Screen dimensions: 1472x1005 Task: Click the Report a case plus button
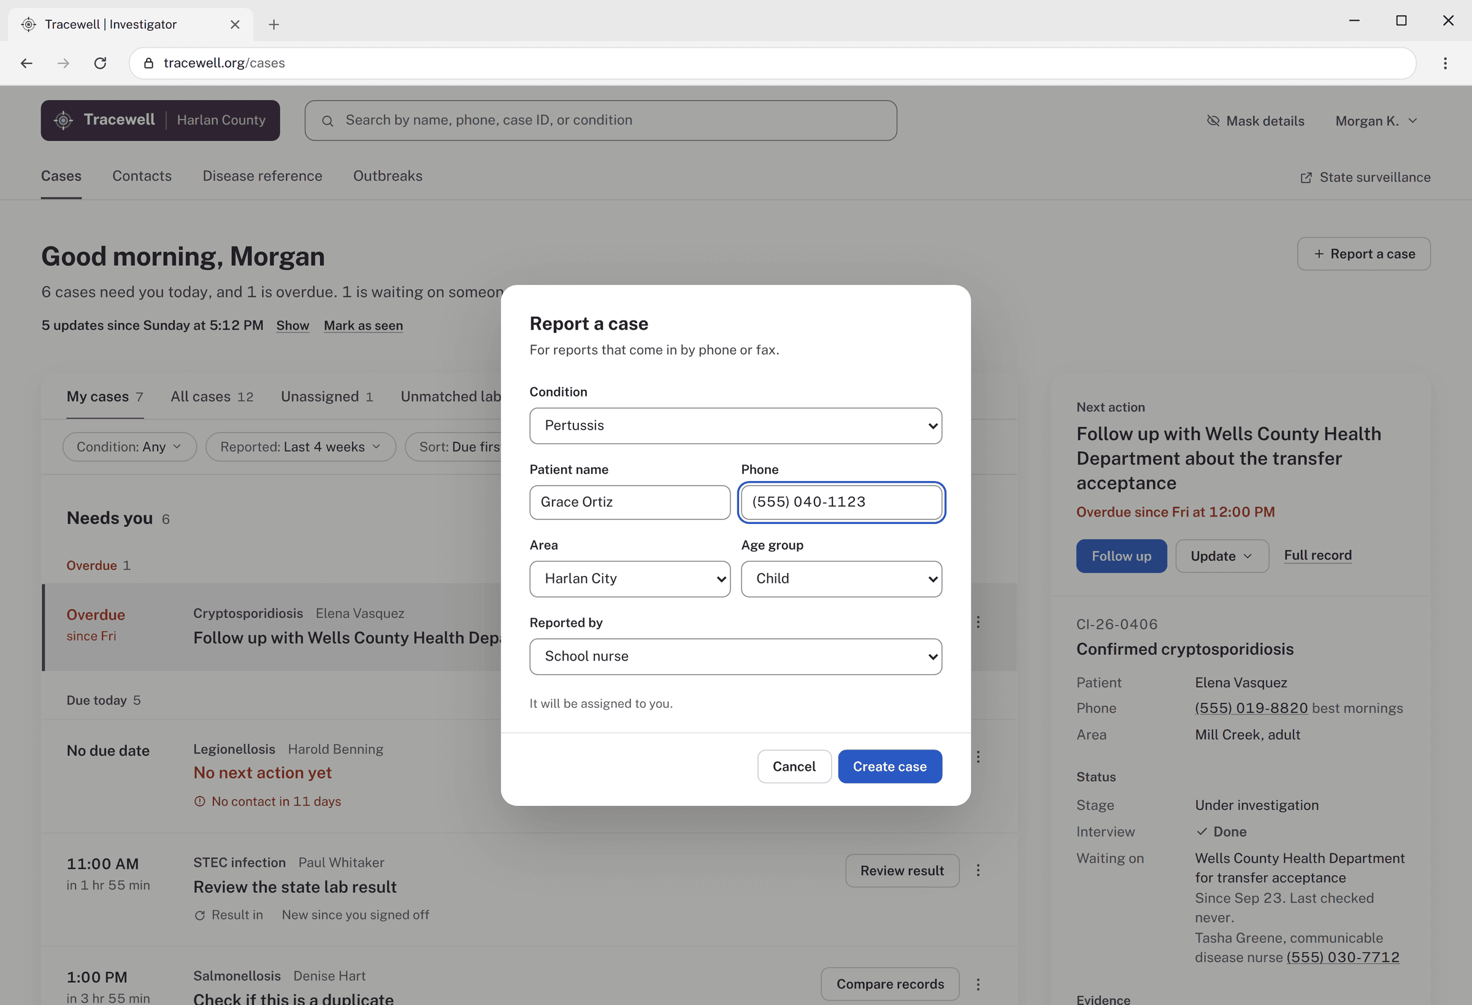tap(1363, 254)
